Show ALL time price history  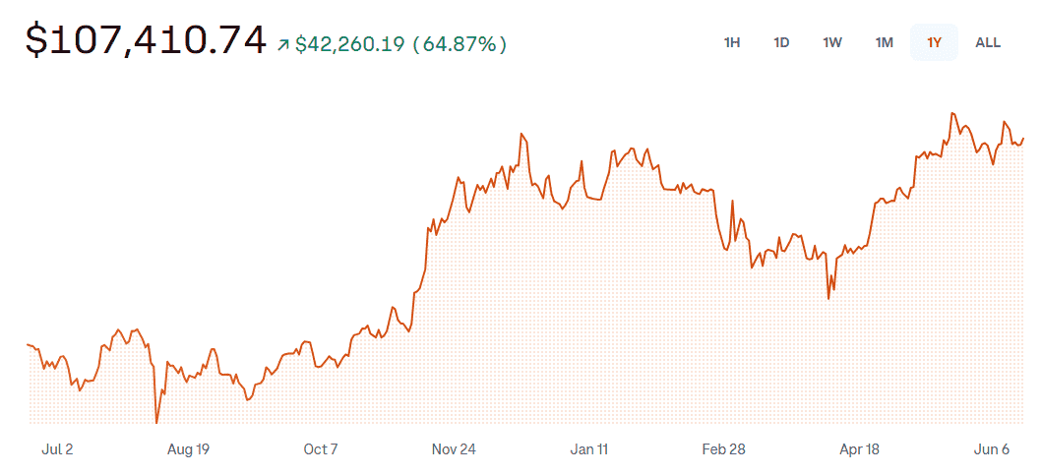[988, 42]
